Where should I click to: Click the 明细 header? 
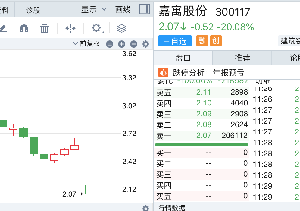tap(263, 81)
